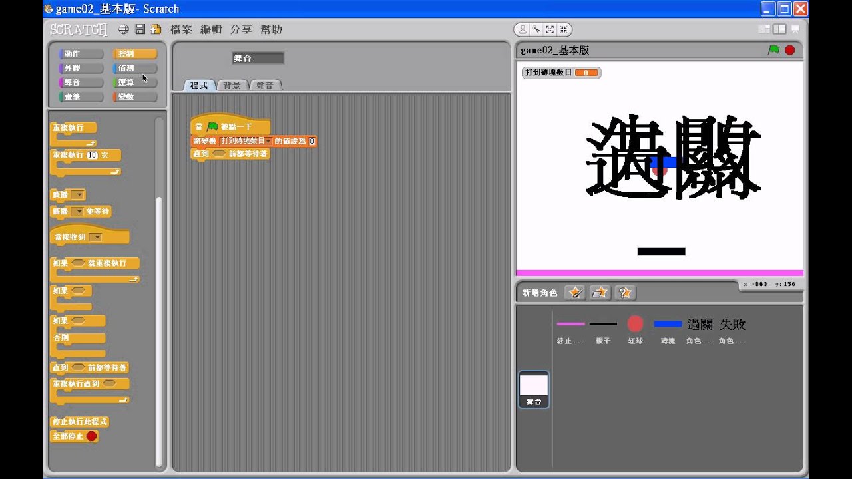Click the 直到 前都等待著 block in script area
This screenshot has width=852, height=479.
click(230, 154)
